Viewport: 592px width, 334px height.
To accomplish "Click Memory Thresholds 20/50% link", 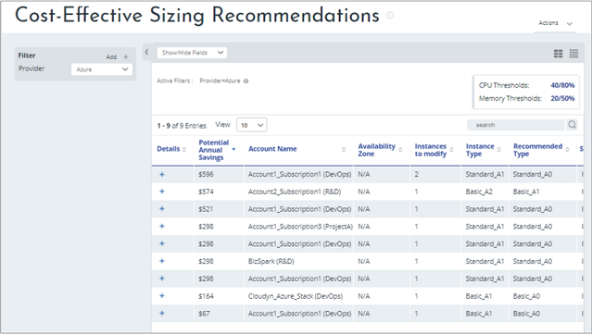I will point(562,98).
